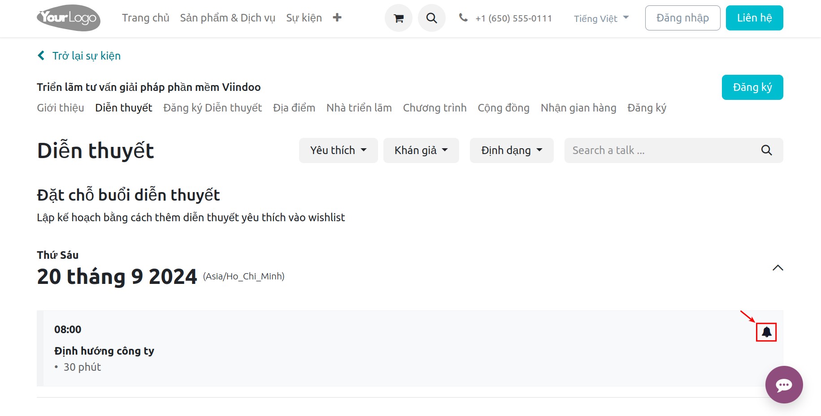This screenshot has width=821, height=416.
Task: Switch to Giới thiệu tab
Action: pyautogui.click(x=61, y=108)
